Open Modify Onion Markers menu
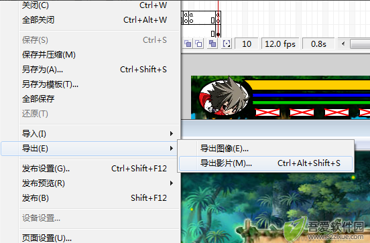 click(227, 44)
